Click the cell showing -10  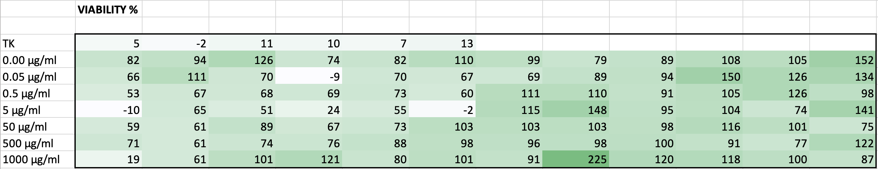pos(108,110)
